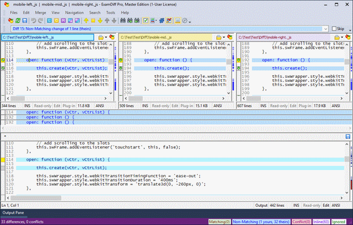This screenshot has height=225, width=353.
Task: Click the yellow up-arrow previous difference icon
Action: [x=86, y=21]
